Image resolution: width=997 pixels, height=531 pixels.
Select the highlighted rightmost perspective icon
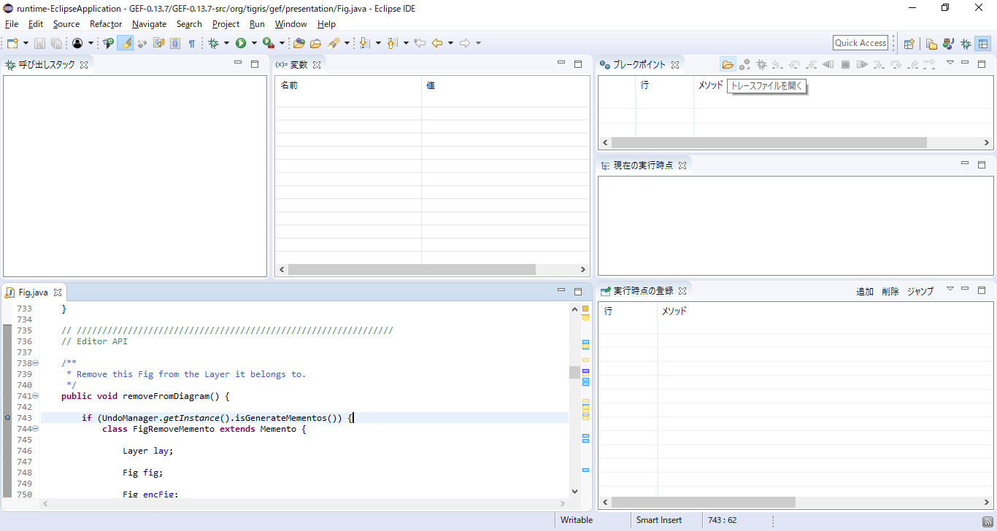coord(983,44)
